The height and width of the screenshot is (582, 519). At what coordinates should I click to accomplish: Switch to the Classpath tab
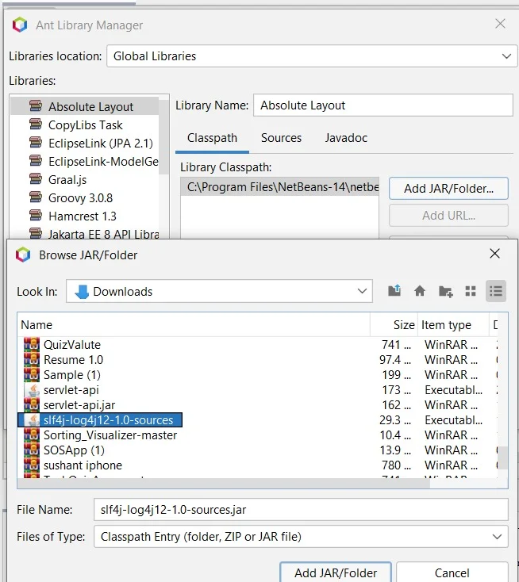click(212, 138)
